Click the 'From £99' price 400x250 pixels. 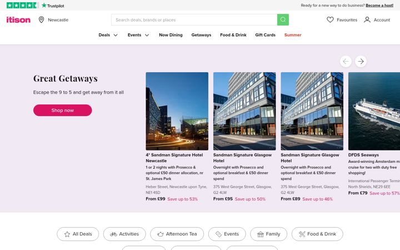coord(156,199)
